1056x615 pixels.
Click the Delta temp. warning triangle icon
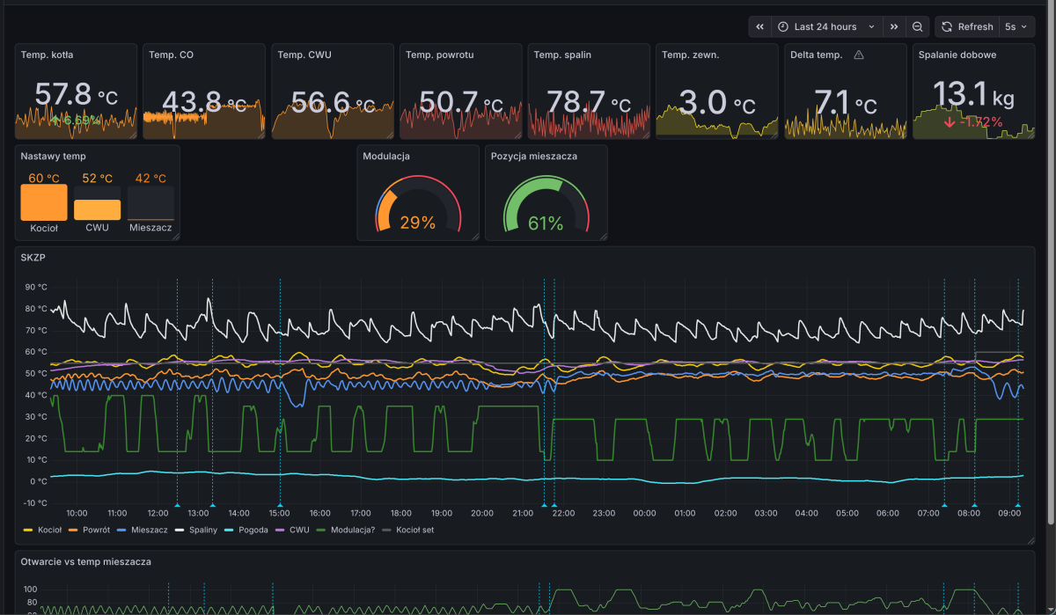[859, 55]
